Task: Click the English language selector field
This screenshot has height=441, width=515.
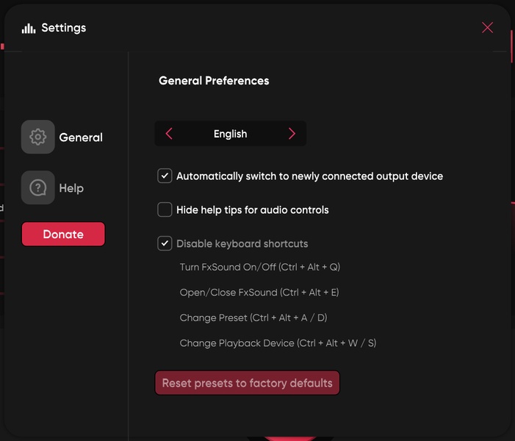Action: click(230, 134)
